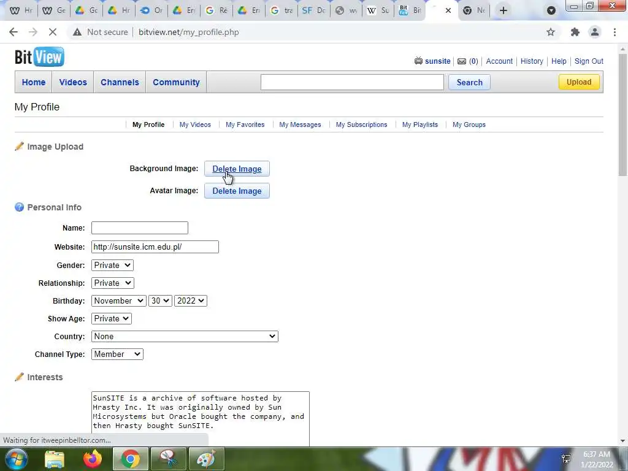This screenshot has height=471, width=628.
Task: Switch to the Wikipedia Su tab
Action: [378, 10]
